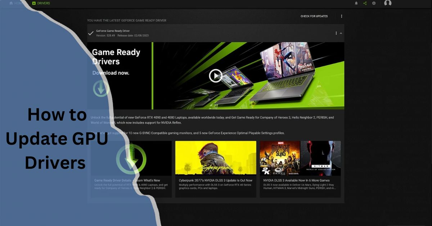Click the green share icon

click(365, 3)
